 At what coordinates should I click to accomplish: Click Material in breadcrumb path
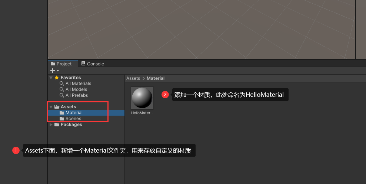tap(156, 78)
